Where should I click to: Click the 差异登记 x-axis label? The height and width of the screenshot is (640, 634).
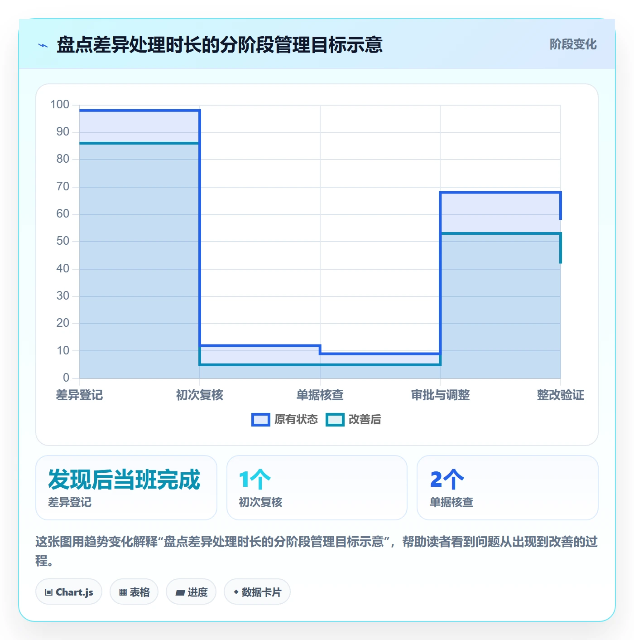tap(79, 395)
